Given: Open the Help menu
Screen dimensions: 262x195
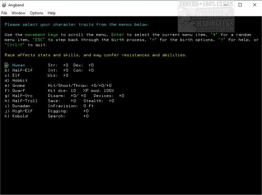Looking at the screenshot, I should click(52, 13).
